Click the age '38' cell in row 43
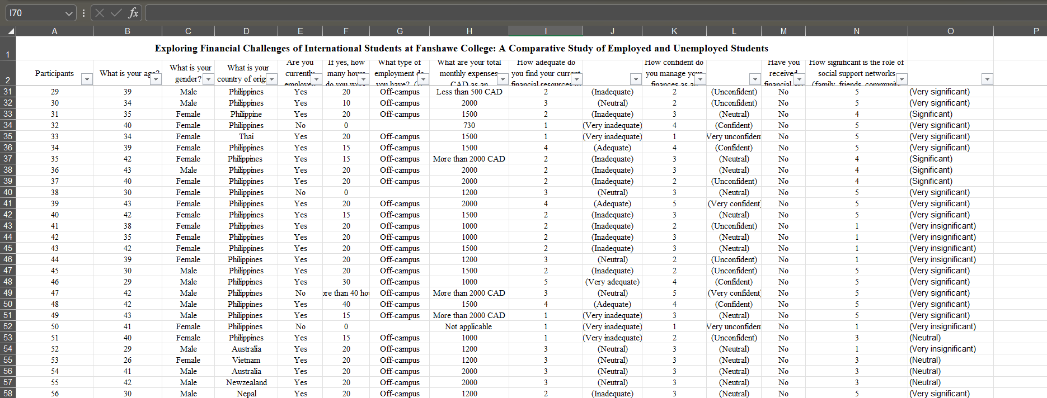This screenshot has height=398, width=1047. click(128, 226)
